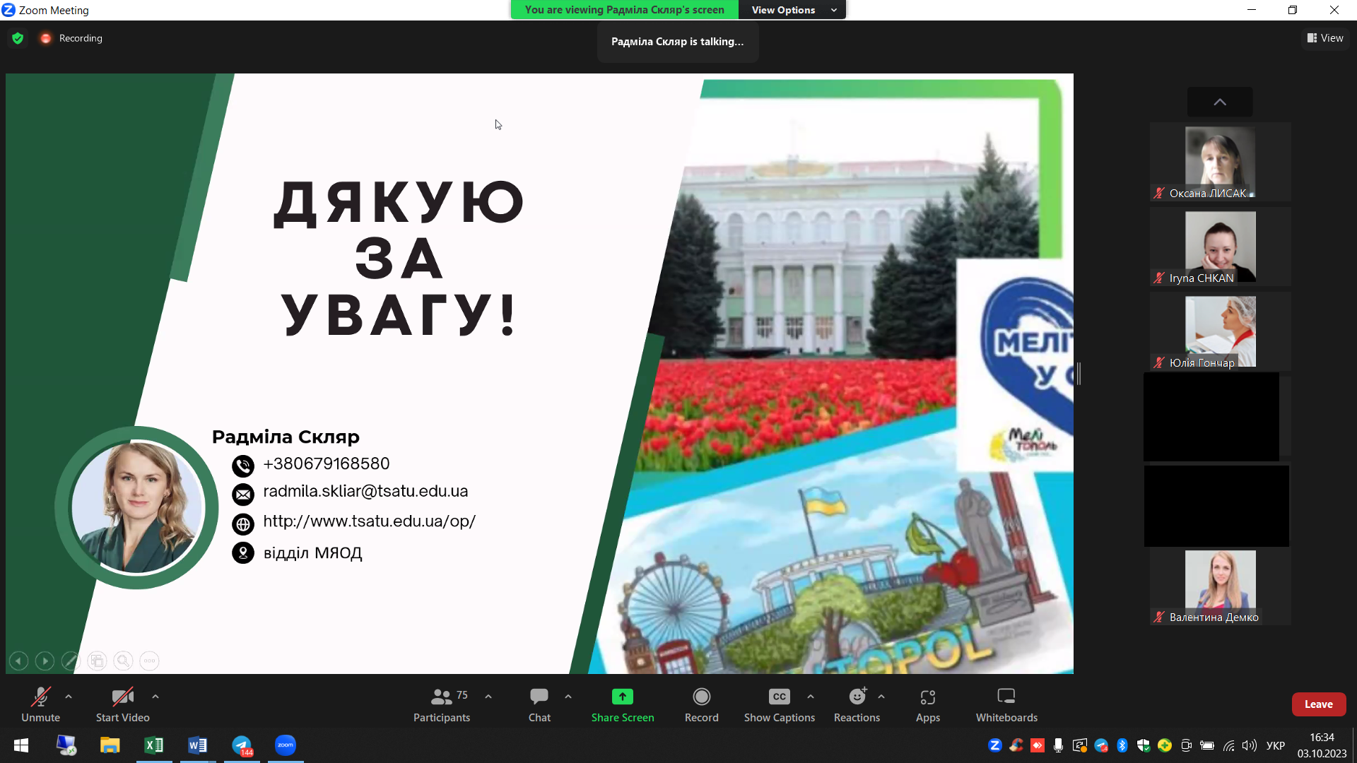
Task: Start recording with the Record icon
Action: click(x=701, y=697)
